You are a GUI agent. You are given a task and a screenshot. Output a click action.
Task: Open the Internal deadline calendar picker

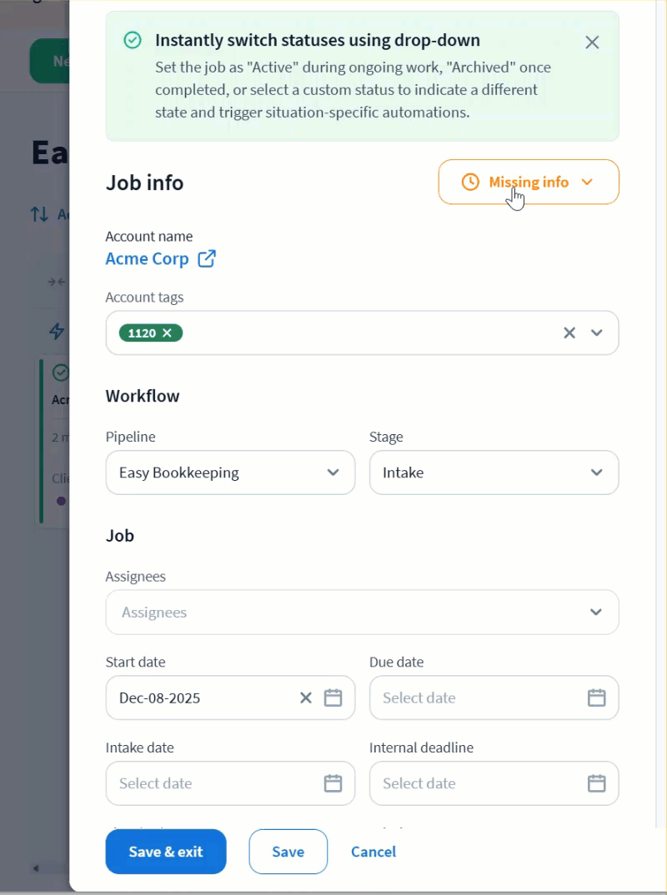(x=596, y=783)
